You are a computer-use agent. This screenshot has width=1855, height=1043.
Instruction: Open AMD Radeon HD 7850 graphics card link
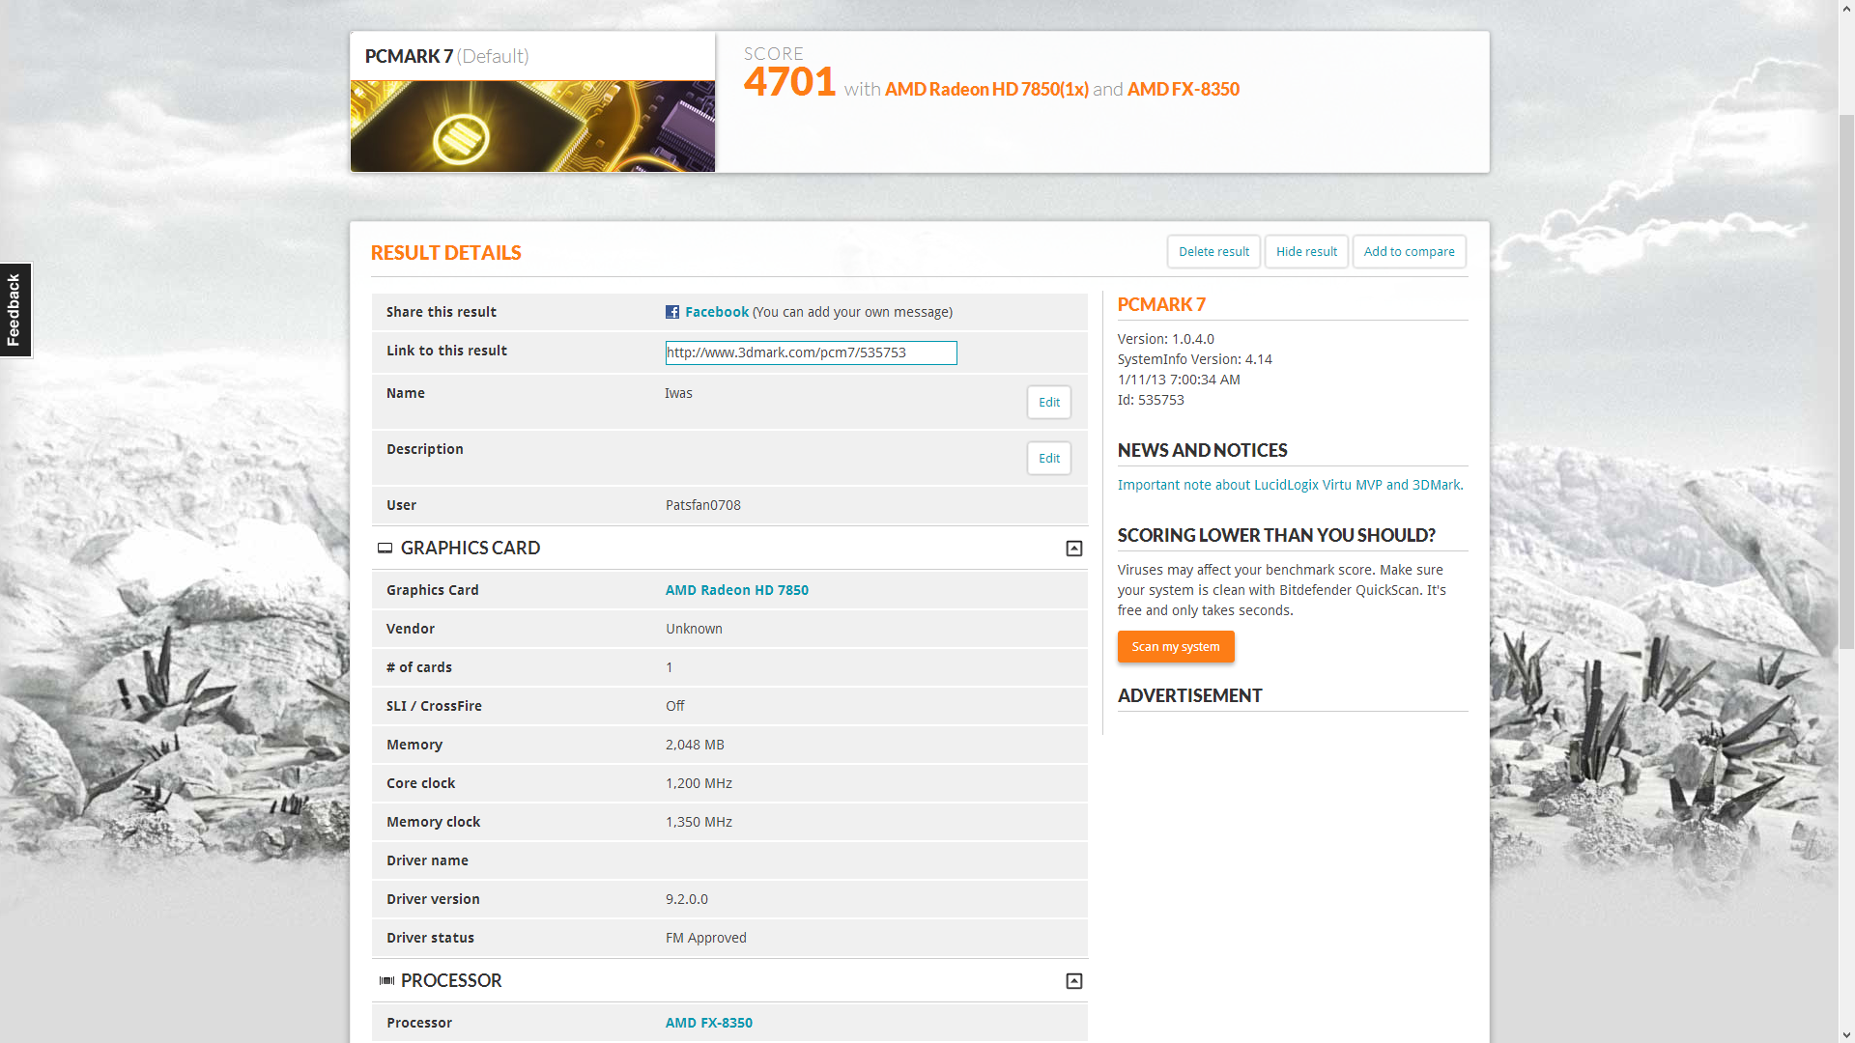point(736,590)
